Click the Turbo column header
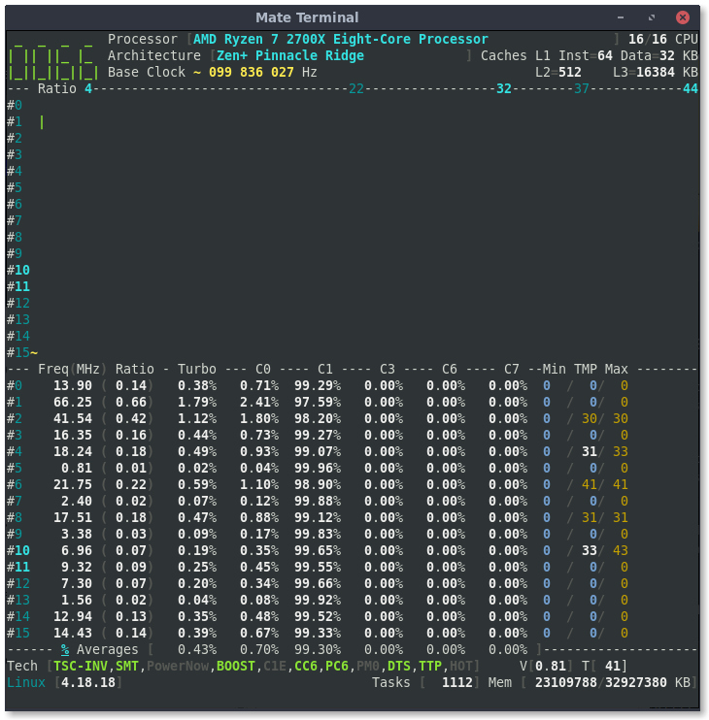This screenshot has height=720, width=709. click(x=196, y=369)
